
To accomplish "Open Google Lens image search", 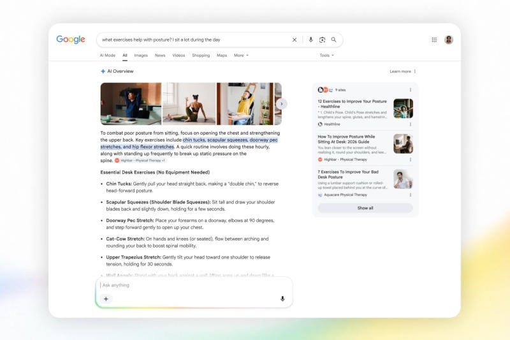I will [322, 40].
